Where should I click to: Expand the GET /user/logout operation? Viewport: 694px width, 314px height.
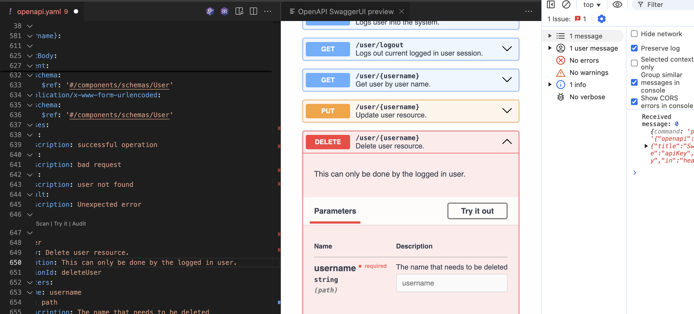[x=507, y=49]
